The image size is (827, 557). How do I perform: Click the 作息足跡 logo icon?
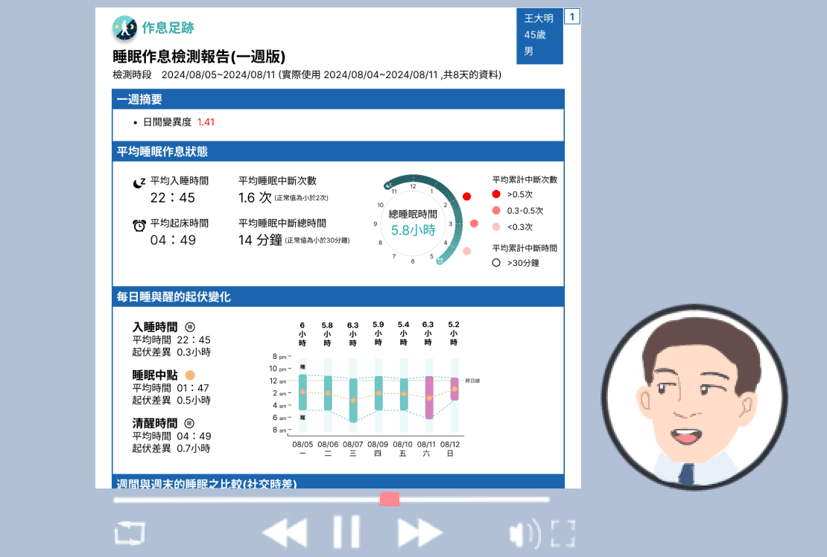[124, 28]
